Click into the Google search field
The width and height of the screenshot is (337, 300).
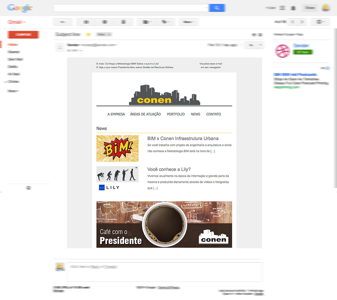click(x=131, y=8)
